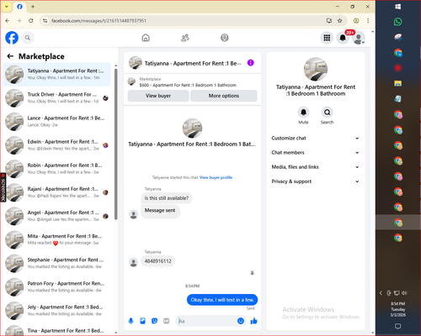Expand Chat members section
The height and width of the screenshot is (336, 421).
tap(315, 153)
